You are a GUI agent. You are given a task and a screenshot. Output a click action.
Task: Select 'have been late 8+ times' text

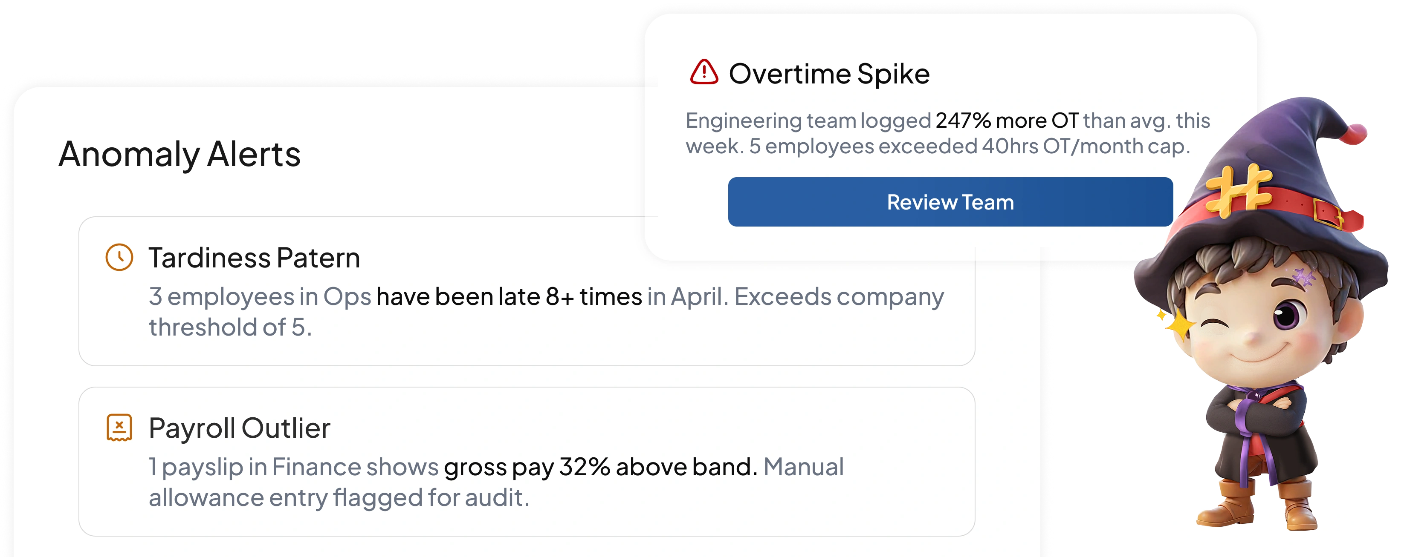click(509, 297)
